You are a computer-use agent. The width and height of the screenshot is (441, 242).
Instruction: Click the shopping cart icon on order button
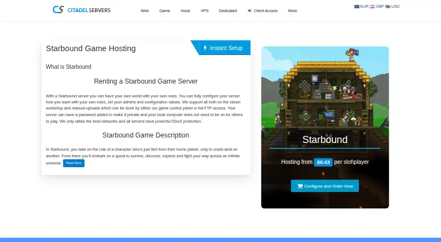(x=300, y=186)
